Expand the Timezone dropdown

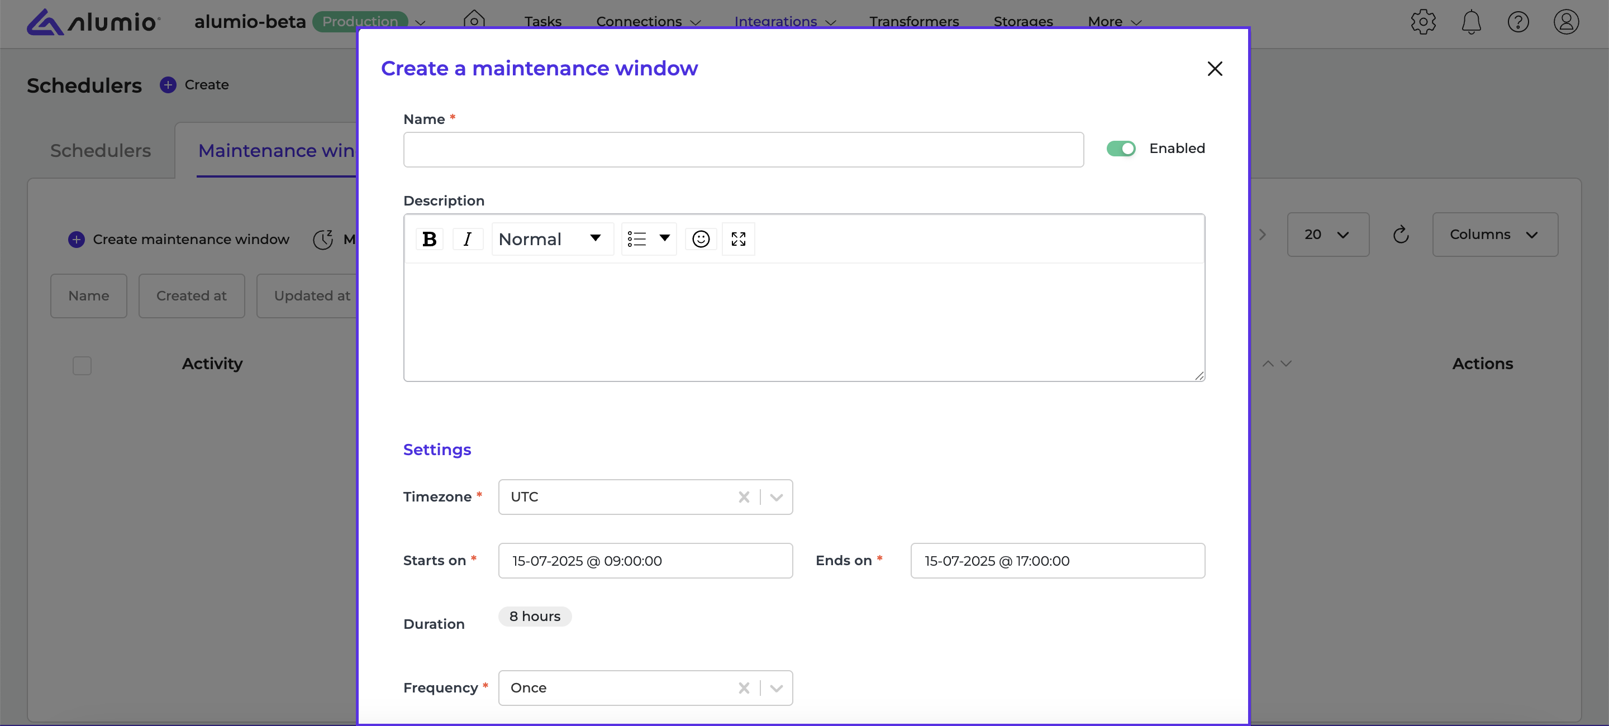[x=777, y=497]
